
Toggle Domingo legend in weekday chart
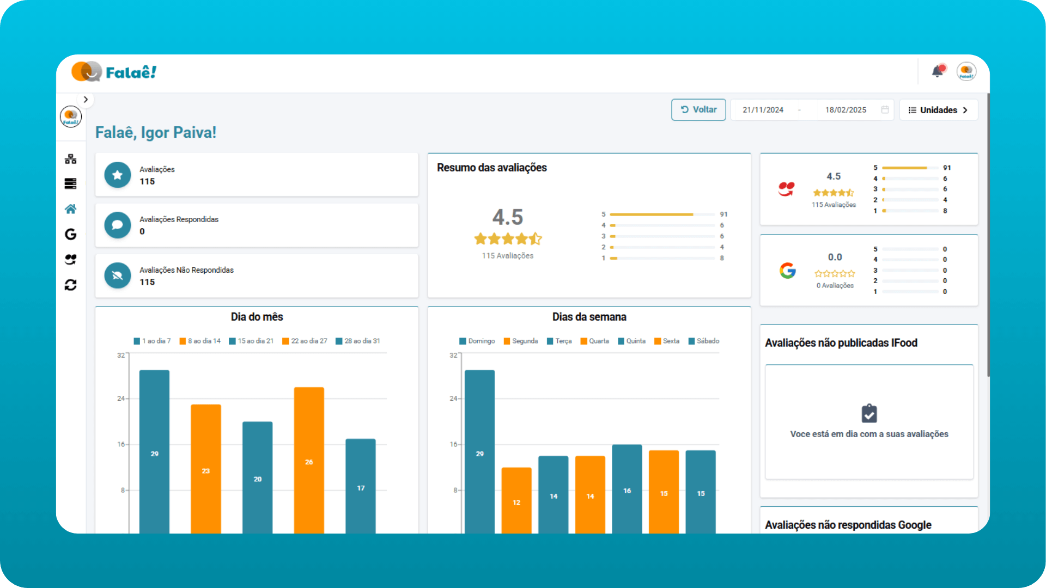coord(477,341)
